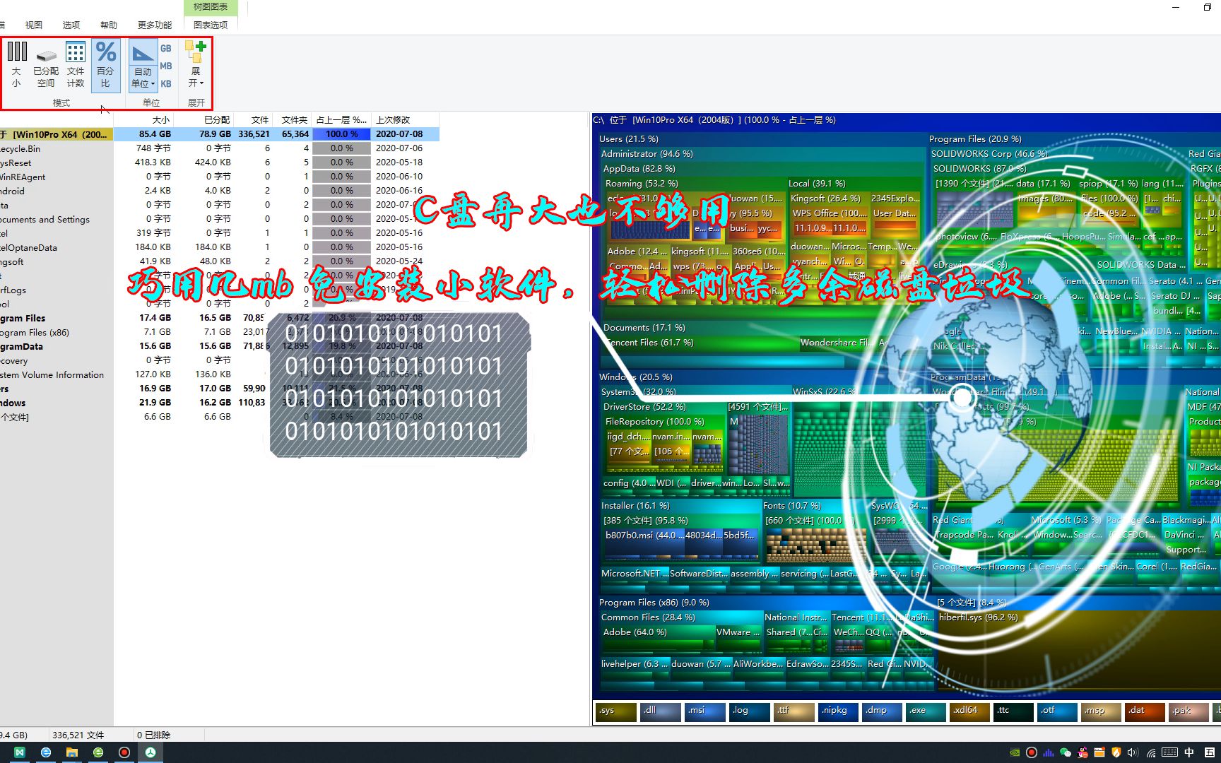Click the Program Files (20.9 %) treemap header
The height and width of the screenshot is (763, 1221).
point(975,139)
